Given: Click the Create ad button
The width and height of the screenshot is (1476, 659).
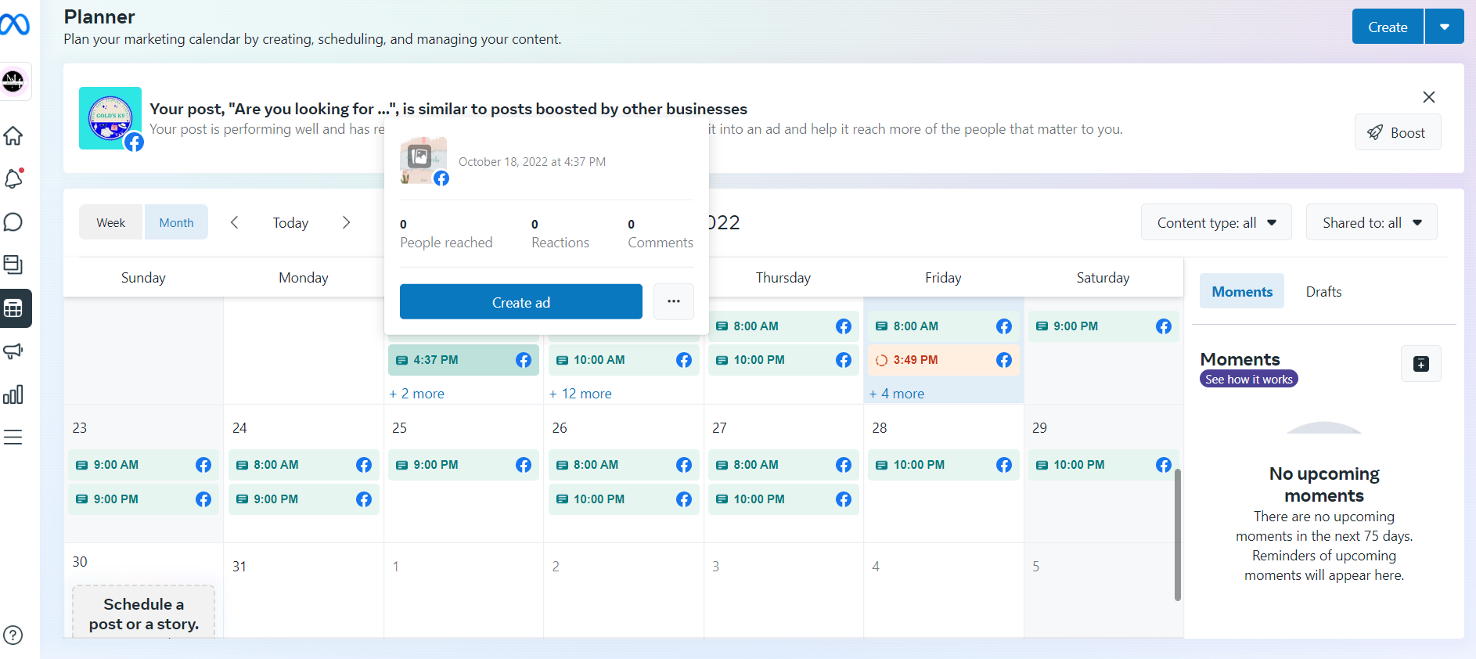Looking at the screenshot, I should pyautogui.click(x=520, y=302).
